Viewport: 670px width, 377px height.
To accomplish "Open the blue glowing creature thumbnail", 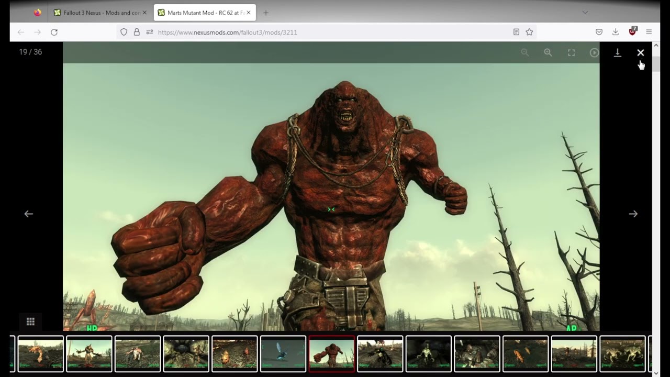I will coord(283,354).
